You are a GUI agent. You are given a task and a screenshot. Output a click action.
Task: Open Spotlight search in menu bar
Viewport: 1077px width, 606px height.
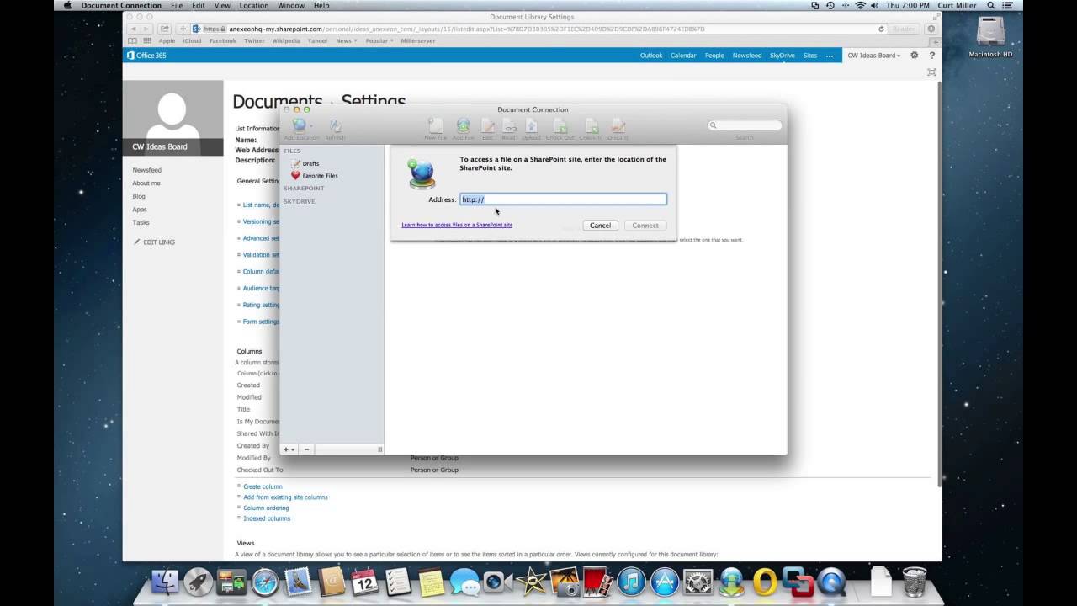click(991, 5)
